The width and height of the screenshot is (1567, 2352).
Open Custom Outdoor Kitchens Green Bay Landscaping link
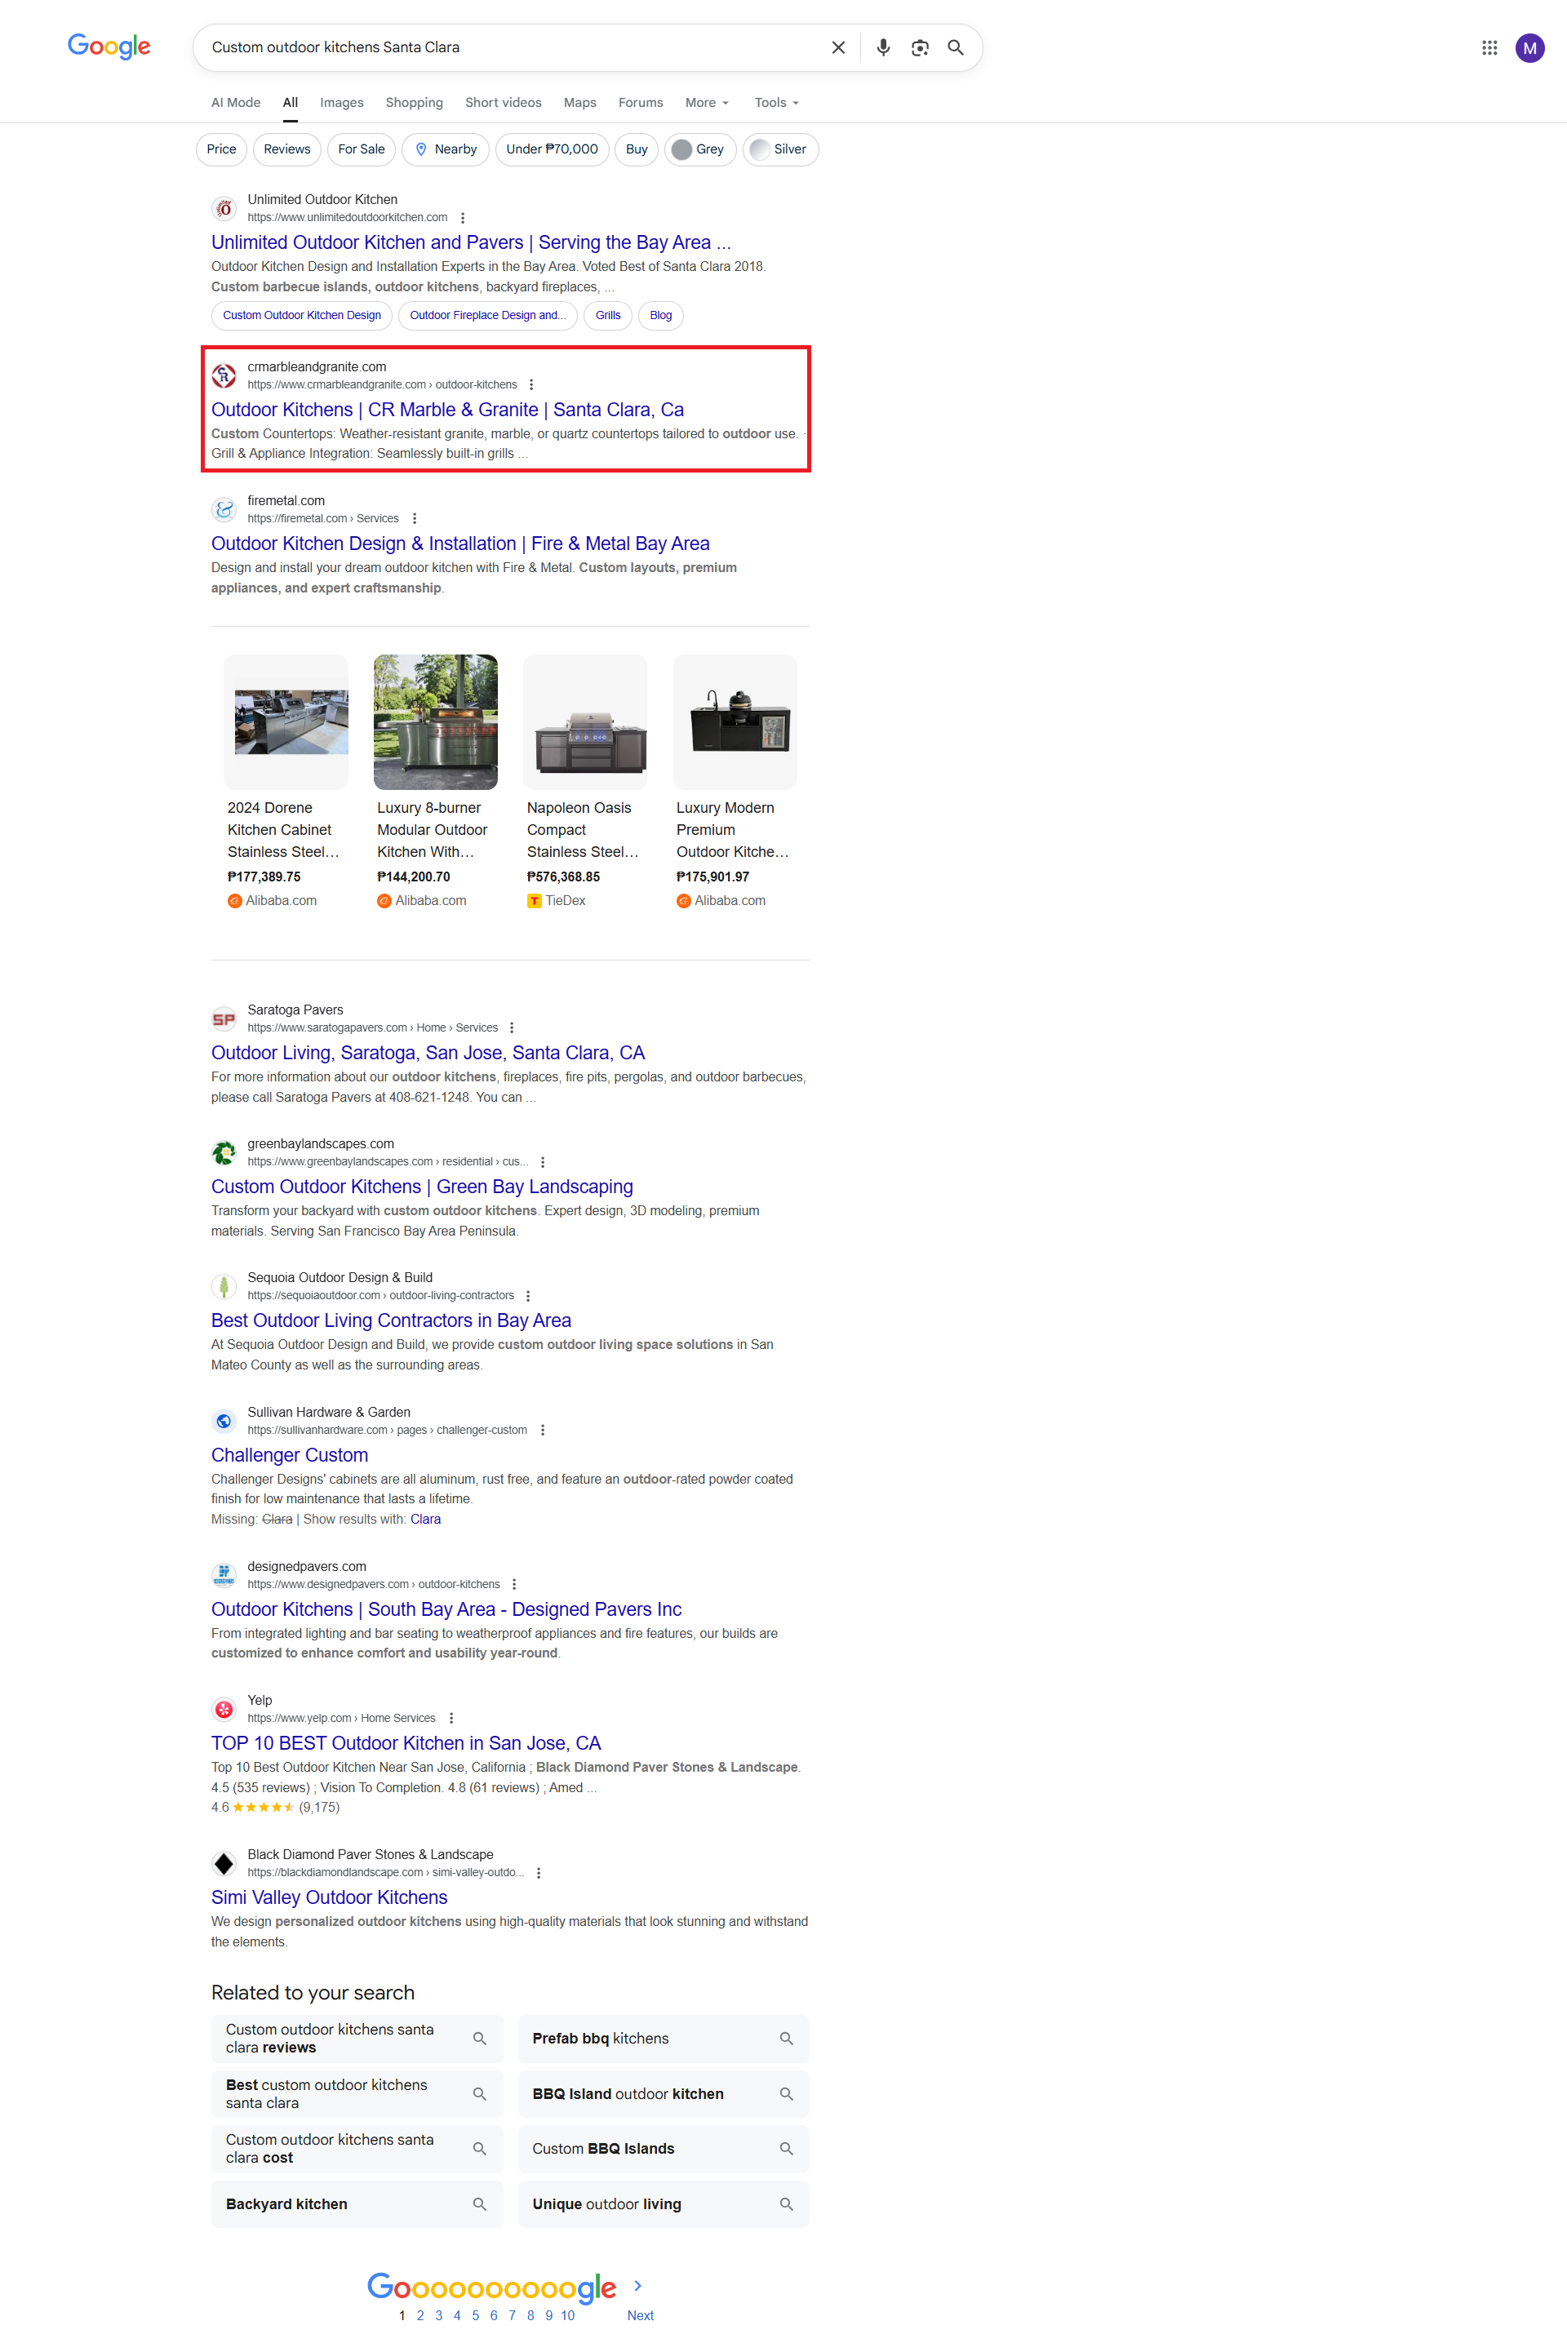422,1186
